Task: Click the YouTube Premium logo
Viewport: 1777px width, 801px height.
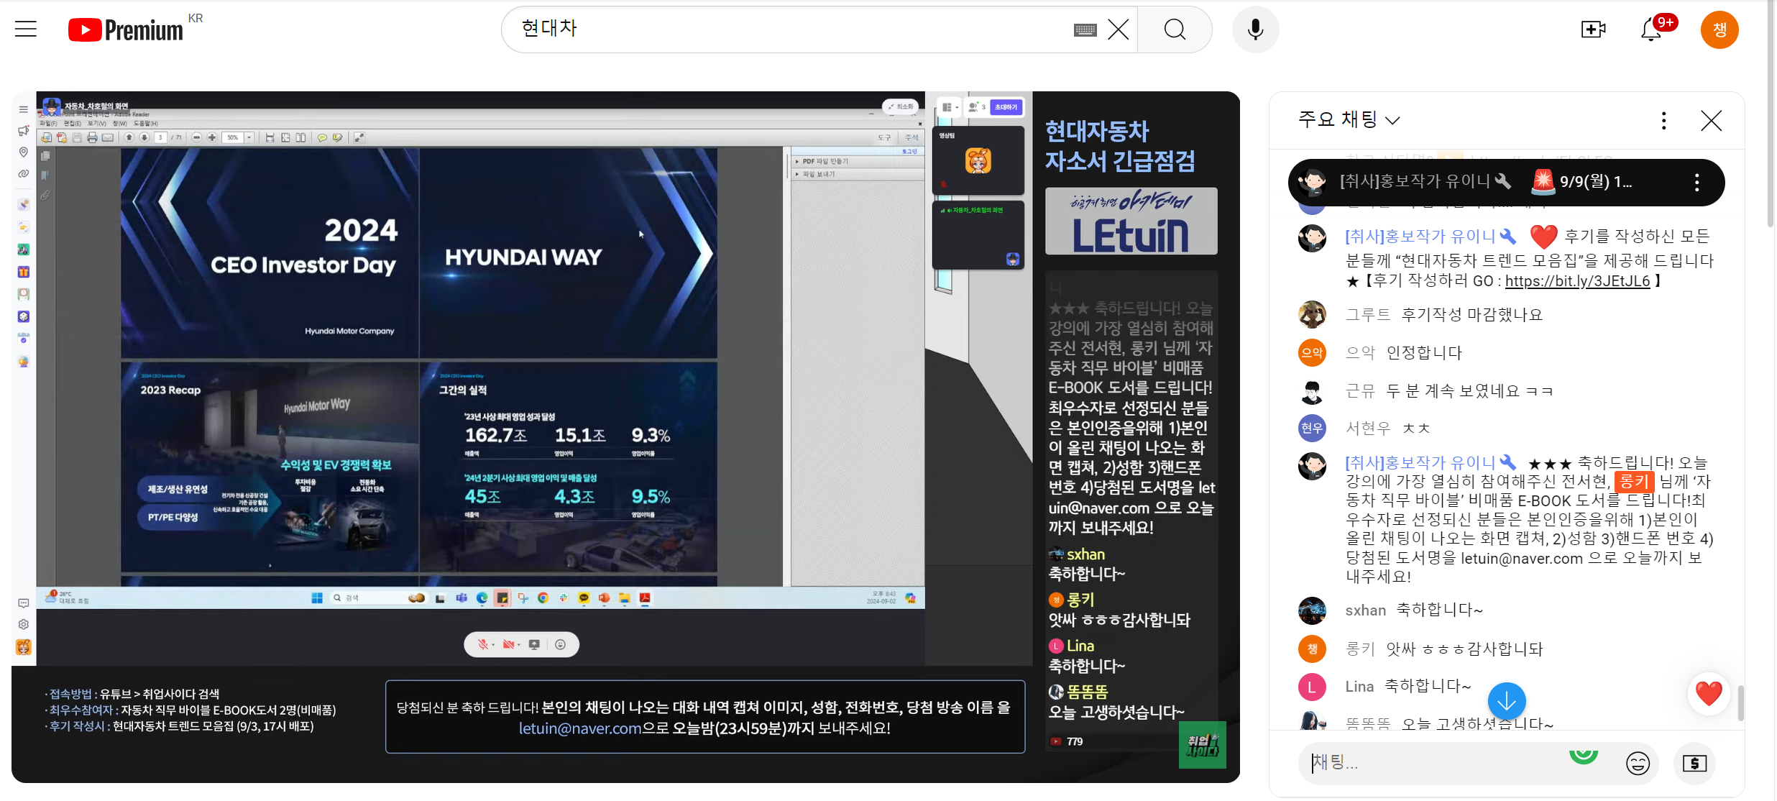Action: point(126,29)
